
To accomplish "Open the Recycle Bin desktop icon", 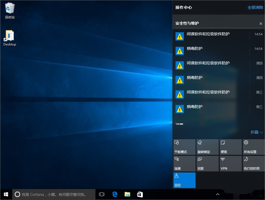I will (x=10, y=11).
